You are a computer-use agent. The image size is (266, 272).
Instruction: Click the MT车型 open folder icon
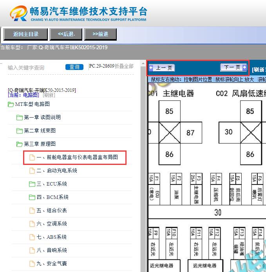11,104
